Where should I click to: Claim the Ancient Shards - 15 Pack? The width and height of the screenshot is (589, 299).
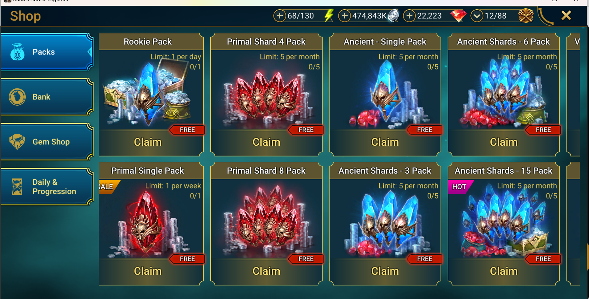503,271
